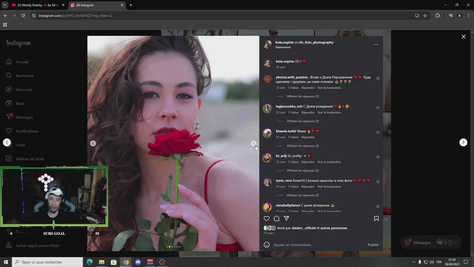Open the browser extensions menu
Viewport: 474px width, 267px height.
tap(437, 16)
